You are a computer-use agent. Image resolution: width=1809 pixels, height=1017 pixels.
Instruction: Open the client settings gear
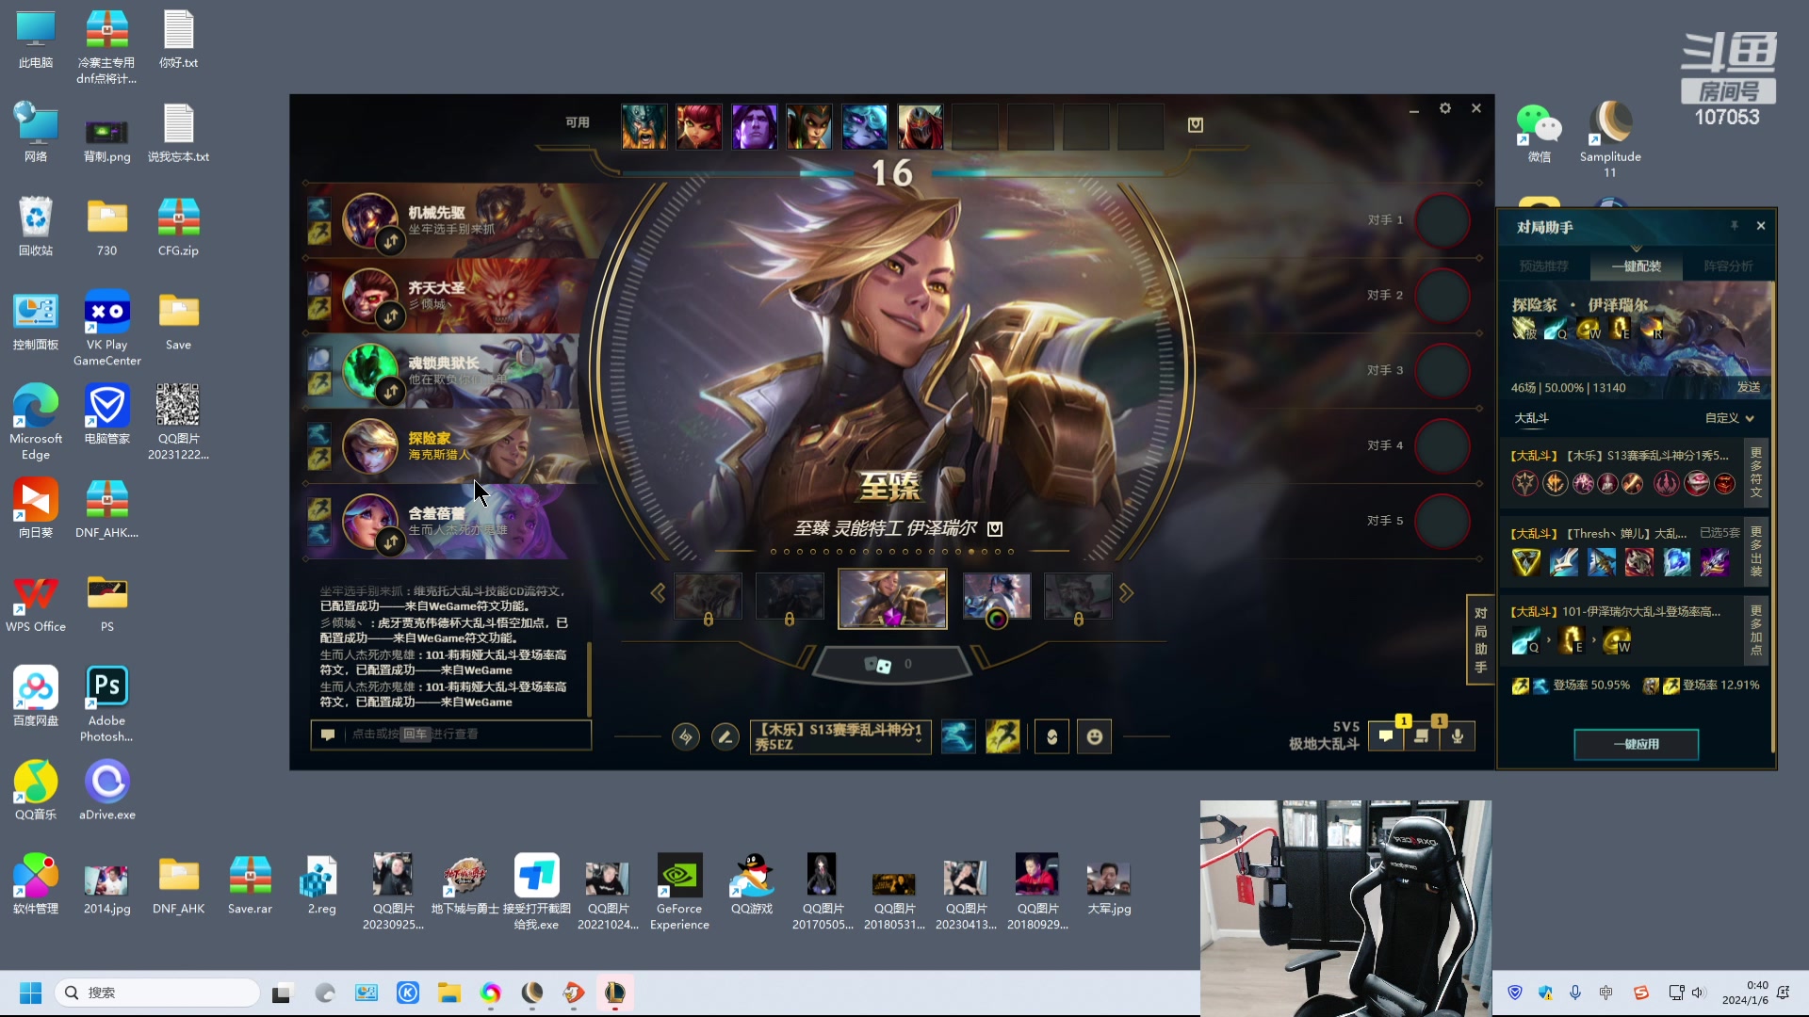[x=1445, y=109]
